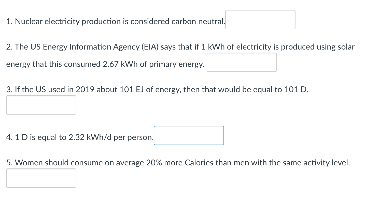Viewport: 366px width, 219px height.
Task: Click the answer box after solar primary energy statement
Action: (x=242, y=62)
